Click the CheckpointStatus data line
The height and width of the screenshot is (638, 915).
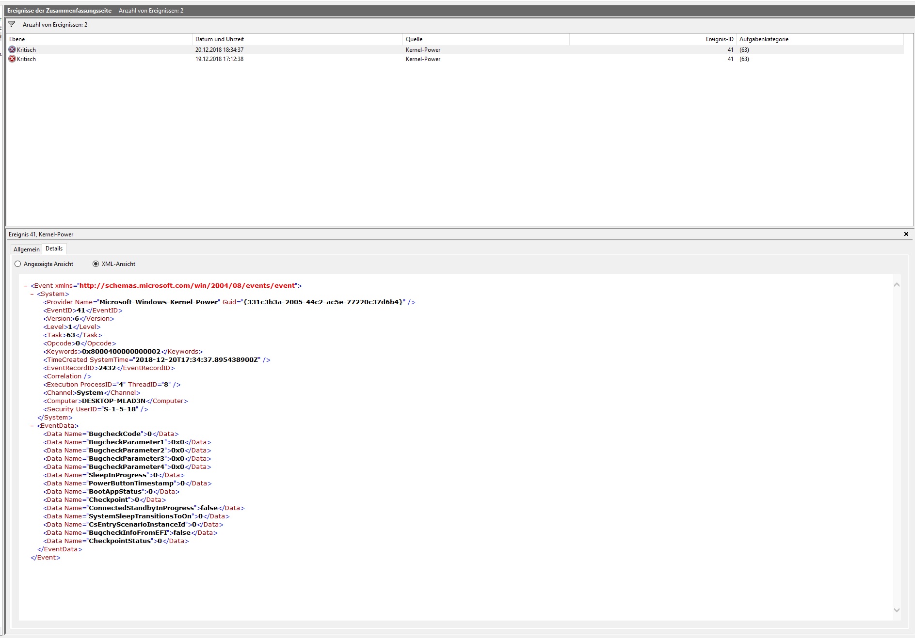point(116,541)
